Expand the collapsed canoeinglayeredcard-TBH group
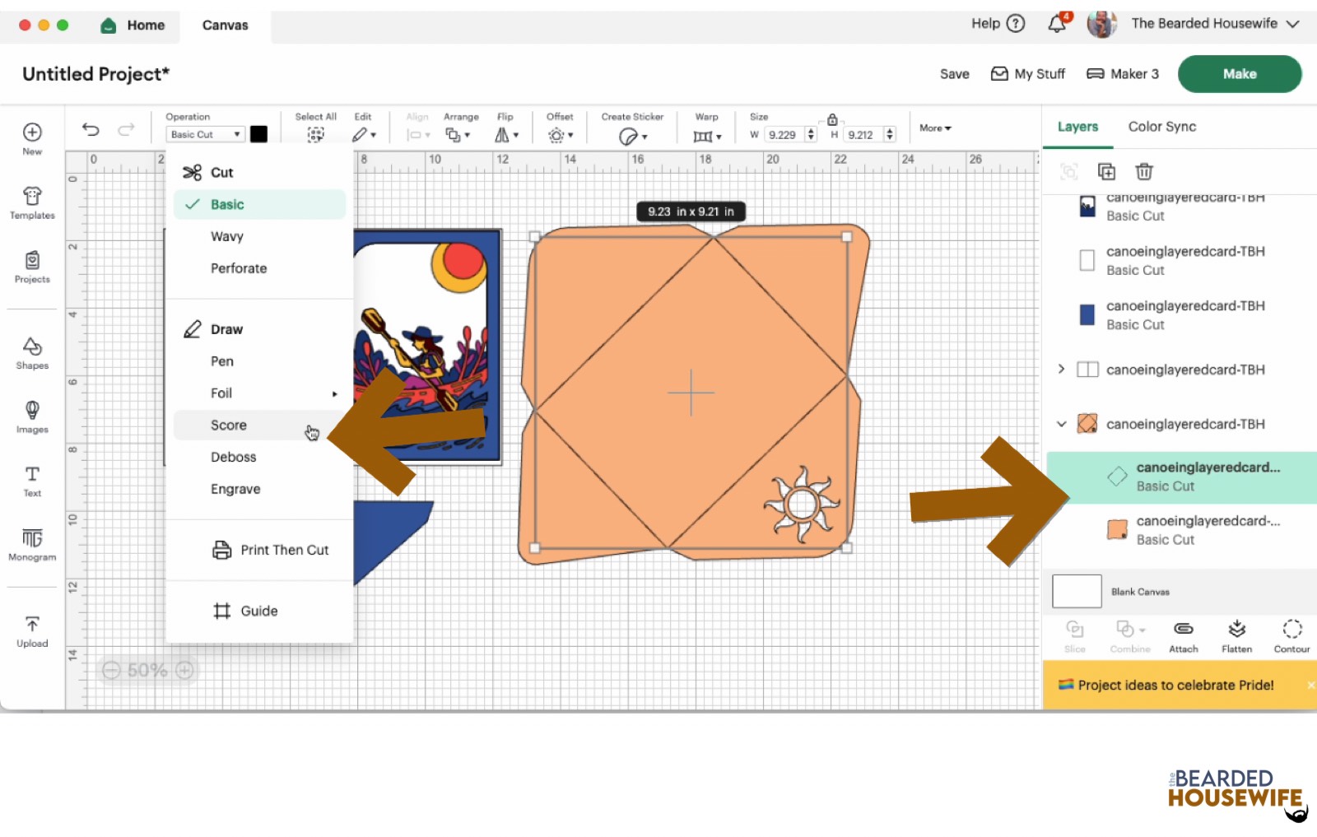 coord(1061,369)
